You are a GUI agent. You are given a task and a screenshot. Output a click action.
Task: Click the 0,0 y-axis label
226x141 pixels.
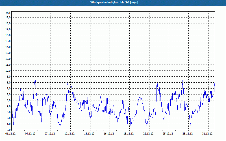pos(8,130)
